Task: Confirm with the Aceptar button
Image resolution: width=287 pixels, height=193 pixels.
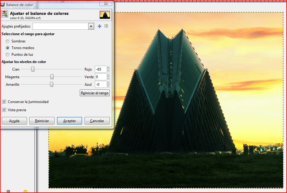Action: pos(70,121)
